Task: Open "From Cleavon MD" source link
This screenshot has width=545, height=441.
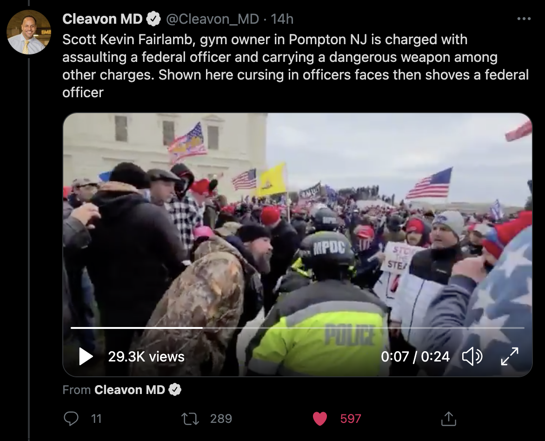Action: tap(122, 389)
